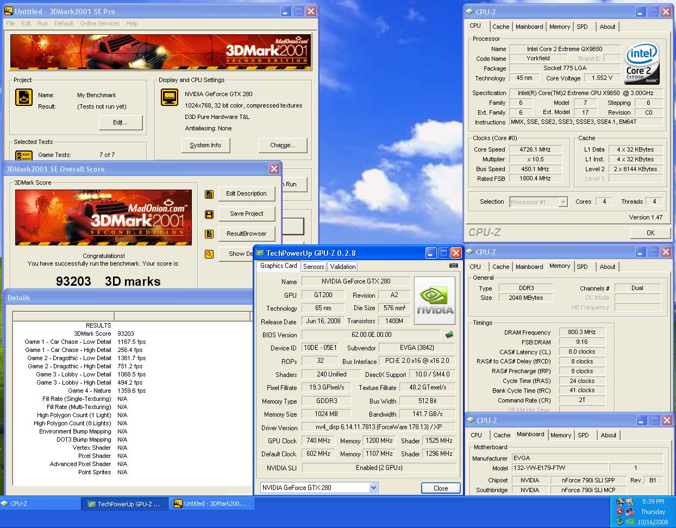The image size is (676, 528).
Task: Click the 93203 3D marks score text
Action: [x=109, y=281]
